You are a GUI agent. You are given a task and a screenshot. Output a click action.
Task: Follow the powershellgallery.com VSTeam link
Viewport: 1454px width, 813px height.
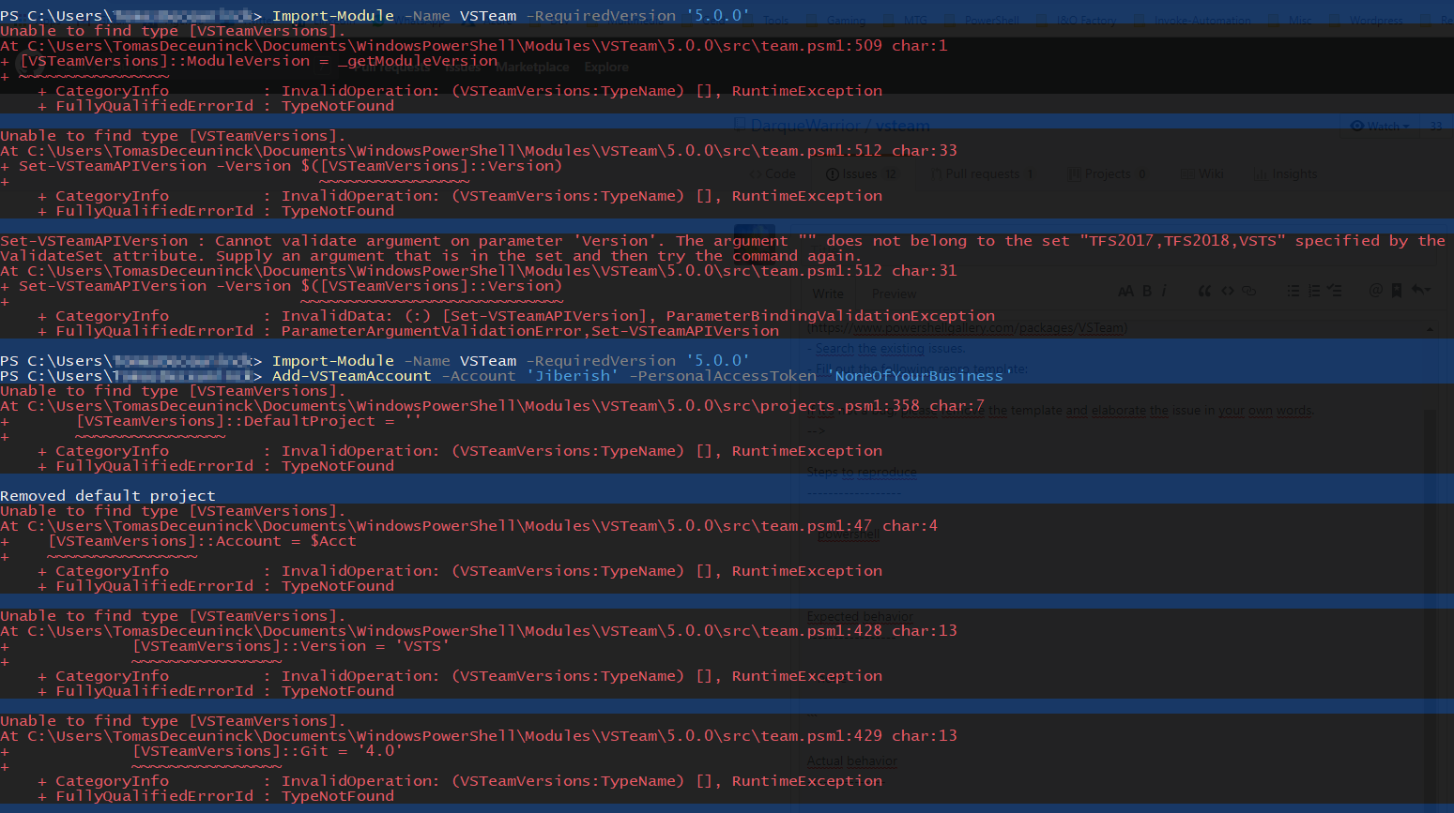976,327
